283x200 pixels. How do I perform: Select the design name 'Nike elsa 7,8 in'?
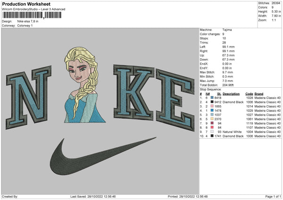pos(28,21)
